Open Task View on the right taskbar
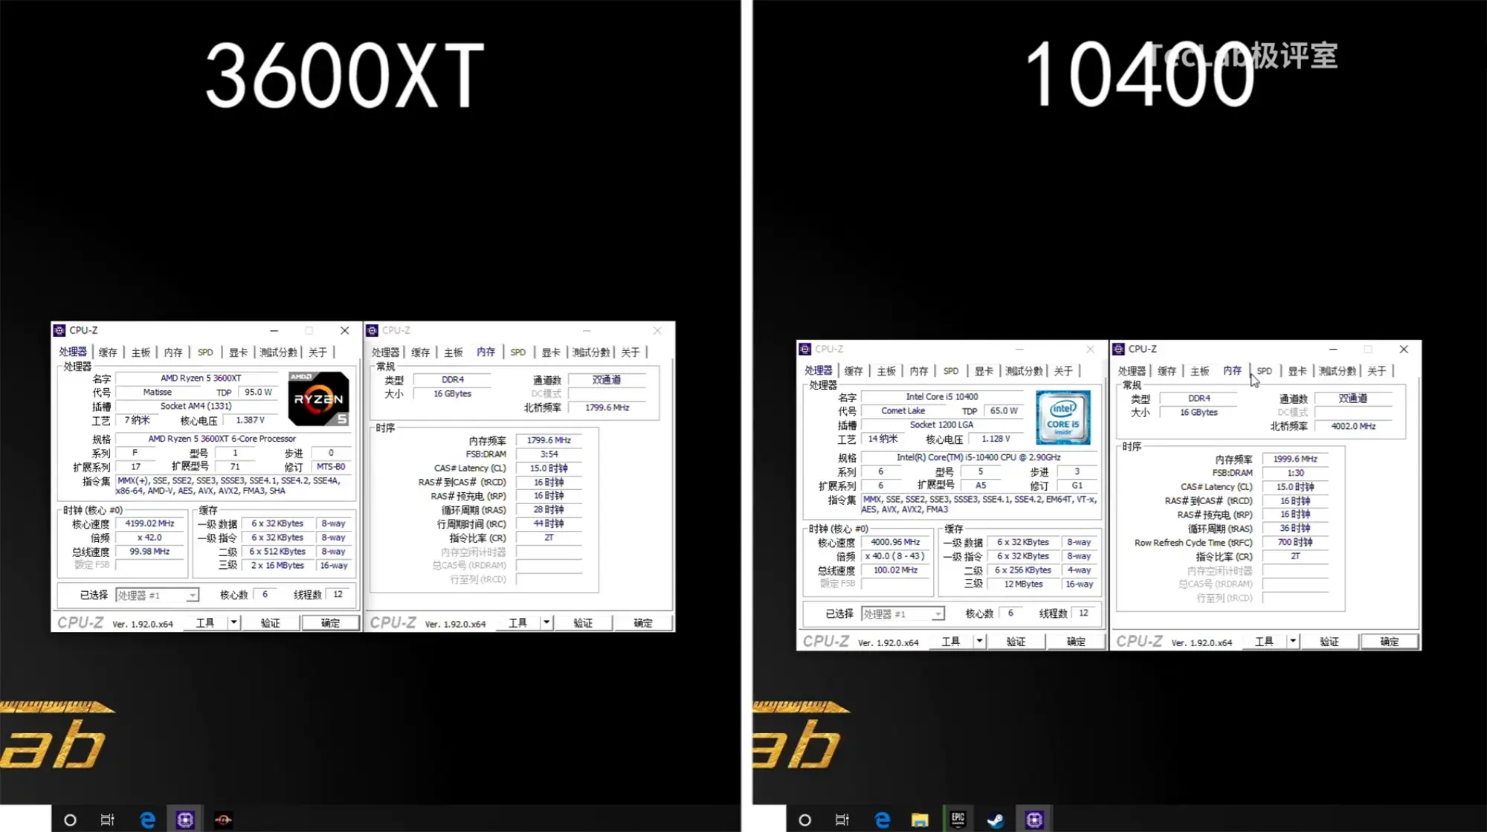Image resolution: width=1487 pixels, height=832 pixels. click(x=842, y=819)
